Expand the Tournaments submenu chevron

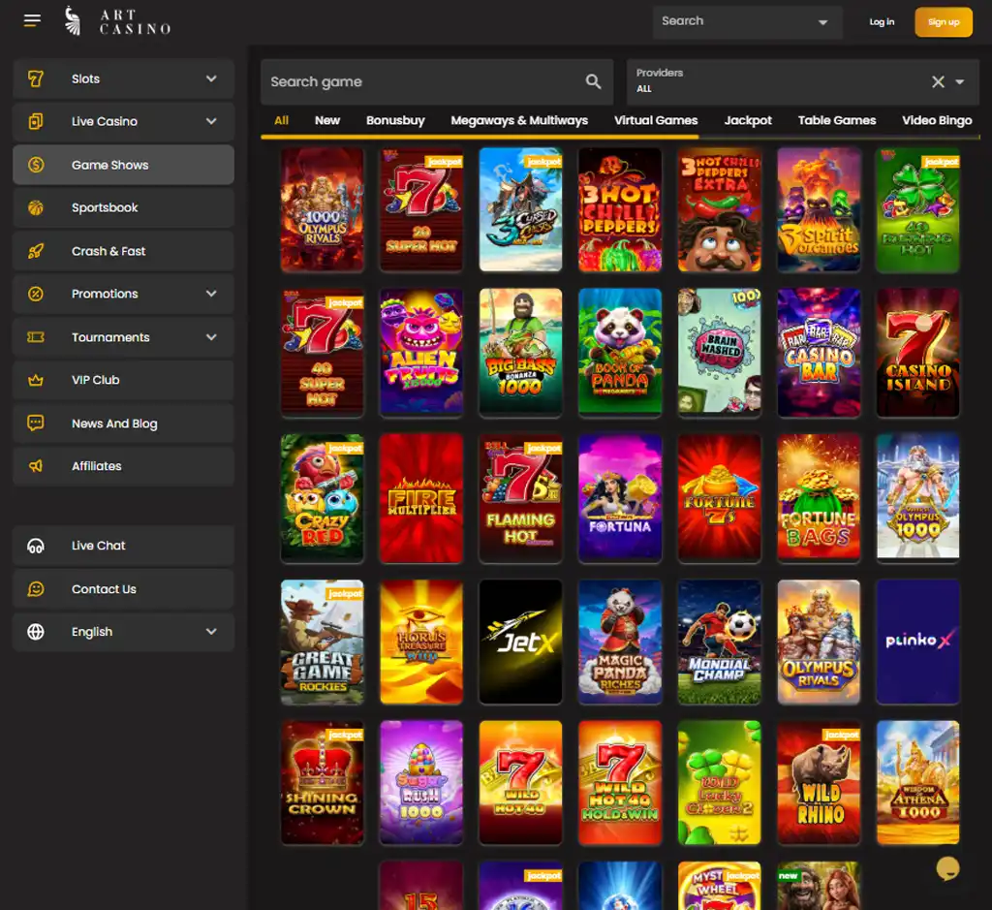pos(211,337)
